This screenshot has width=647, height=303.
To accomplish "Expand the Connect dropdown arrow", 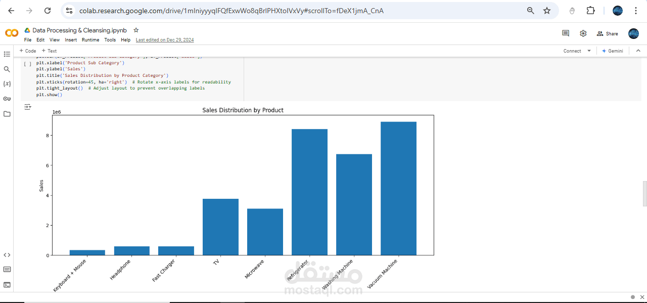I will pos(589,51).
